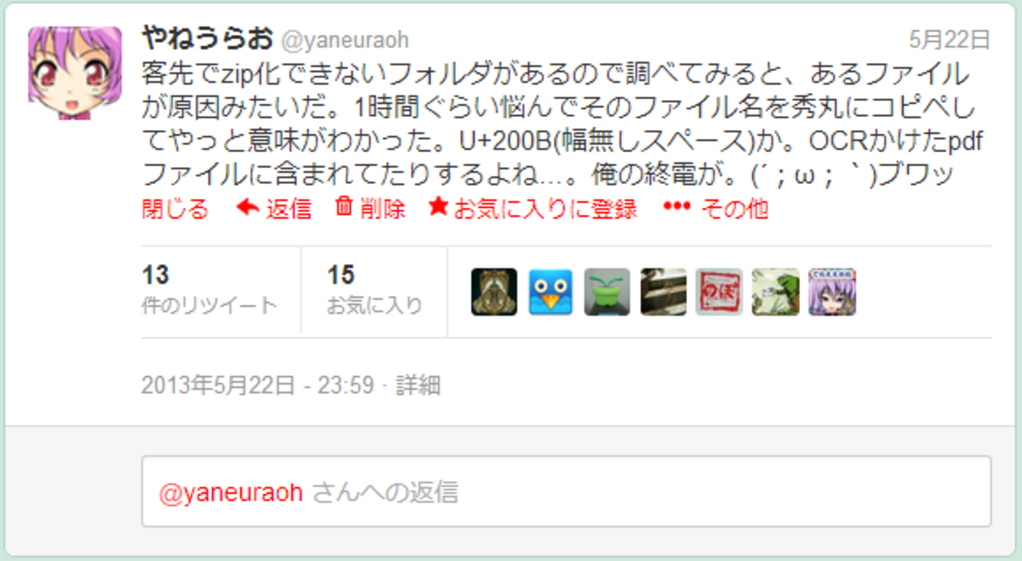Viewport: 1022px width, 561px height.
Task: View the 15 お気に入り list
Action: 374,289
